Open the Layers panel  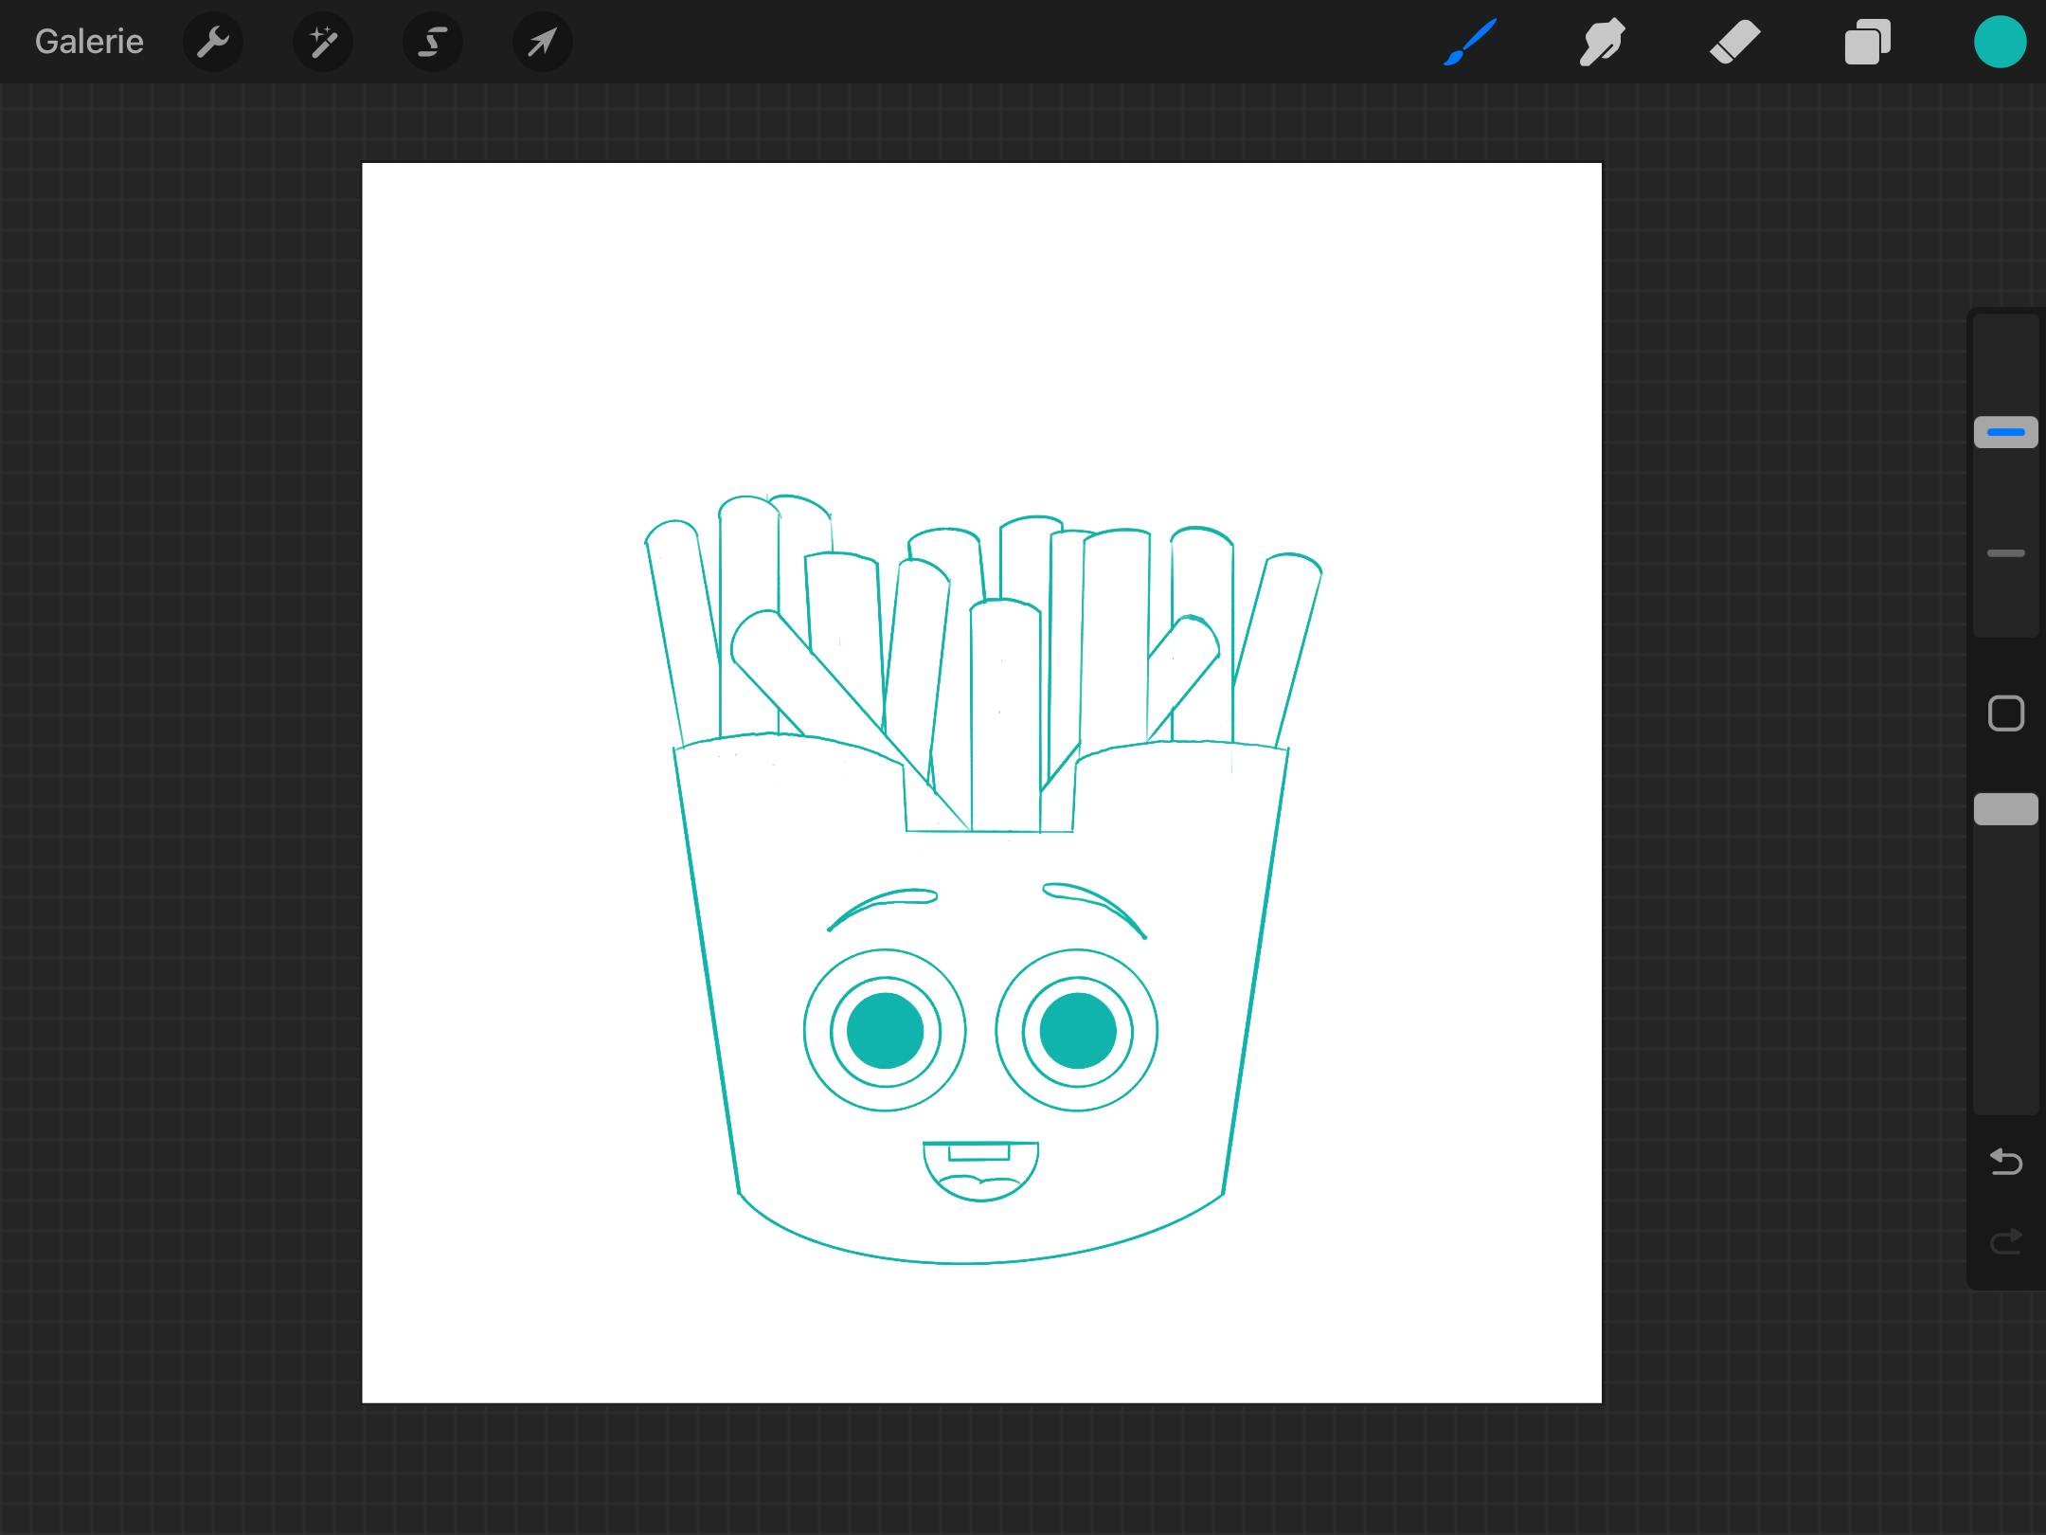pos(1867,42)
